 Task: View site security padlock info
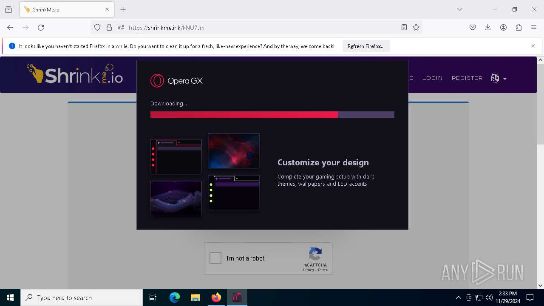109,27
